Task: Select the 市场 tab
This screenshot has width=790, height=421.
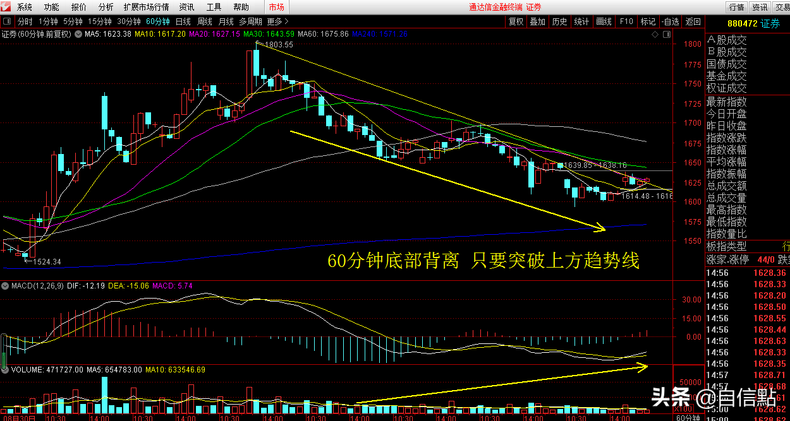Action: (276, 8)
